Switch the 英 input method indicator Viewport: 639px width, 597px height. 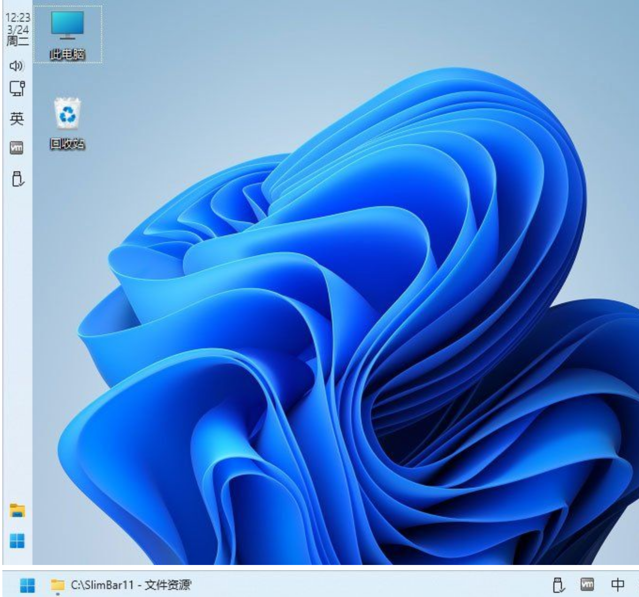click(x=17, y=118)
